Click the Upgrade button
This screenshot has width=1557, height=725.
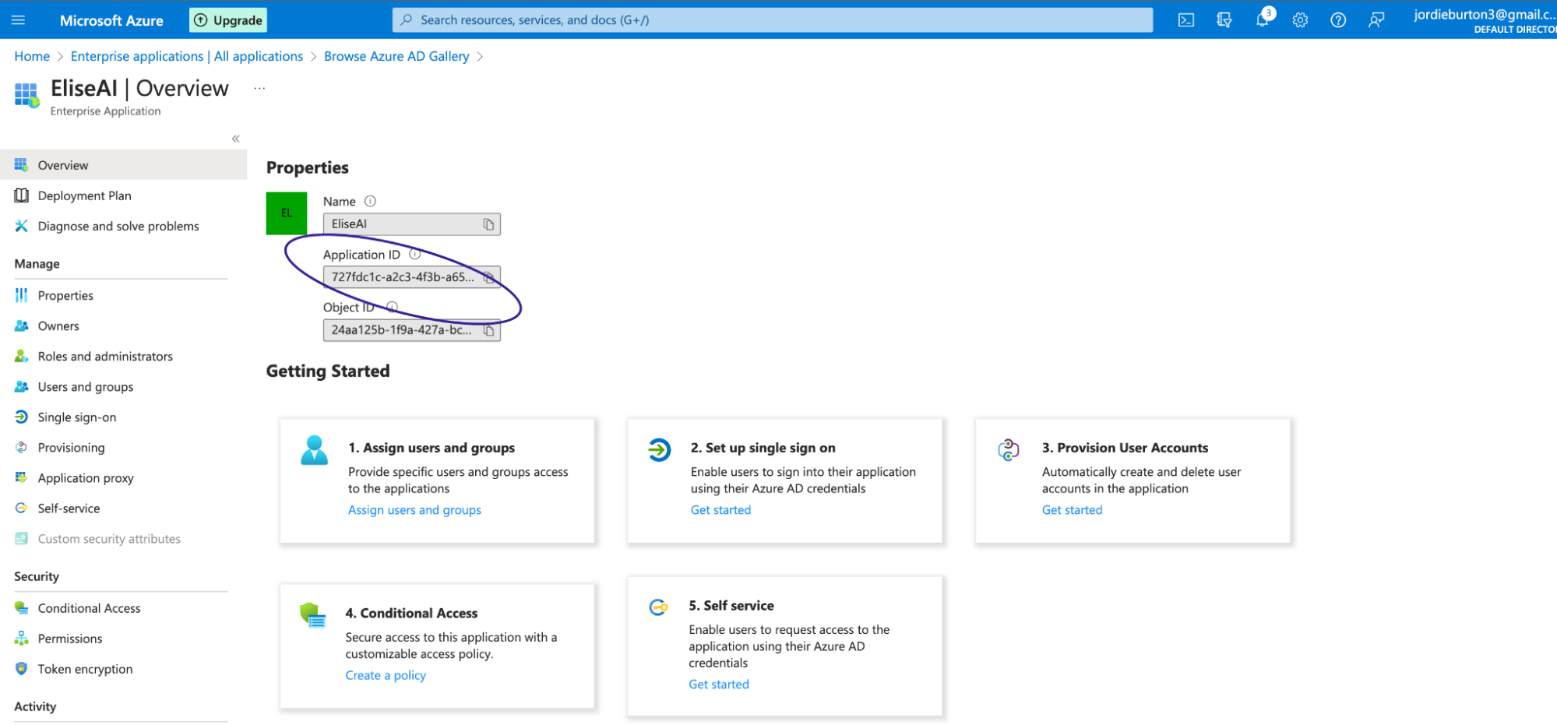228,20
